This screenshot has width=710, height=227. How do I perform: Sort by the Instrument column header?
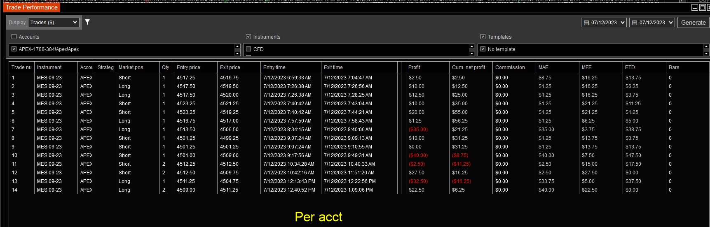pos(56,67)
